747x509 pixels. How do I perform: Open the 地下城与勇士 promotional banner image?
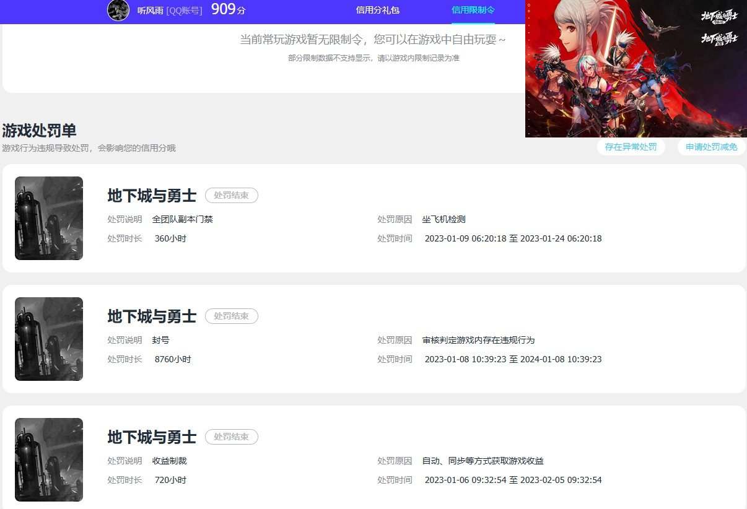click(636, 69)
